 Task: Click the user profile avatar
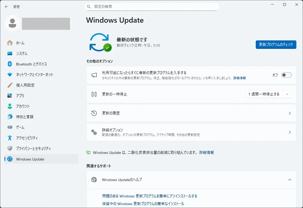pos(12,23)
